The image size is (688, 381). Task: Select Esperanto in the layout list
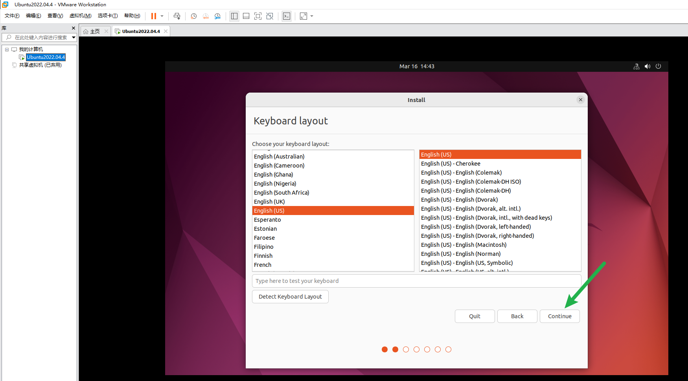(333, 220)
